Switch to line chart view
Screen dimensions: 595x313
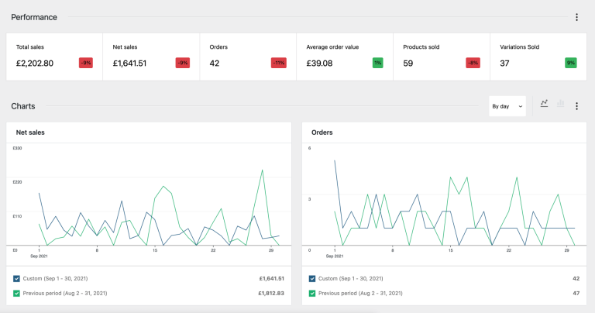point(545,104)
